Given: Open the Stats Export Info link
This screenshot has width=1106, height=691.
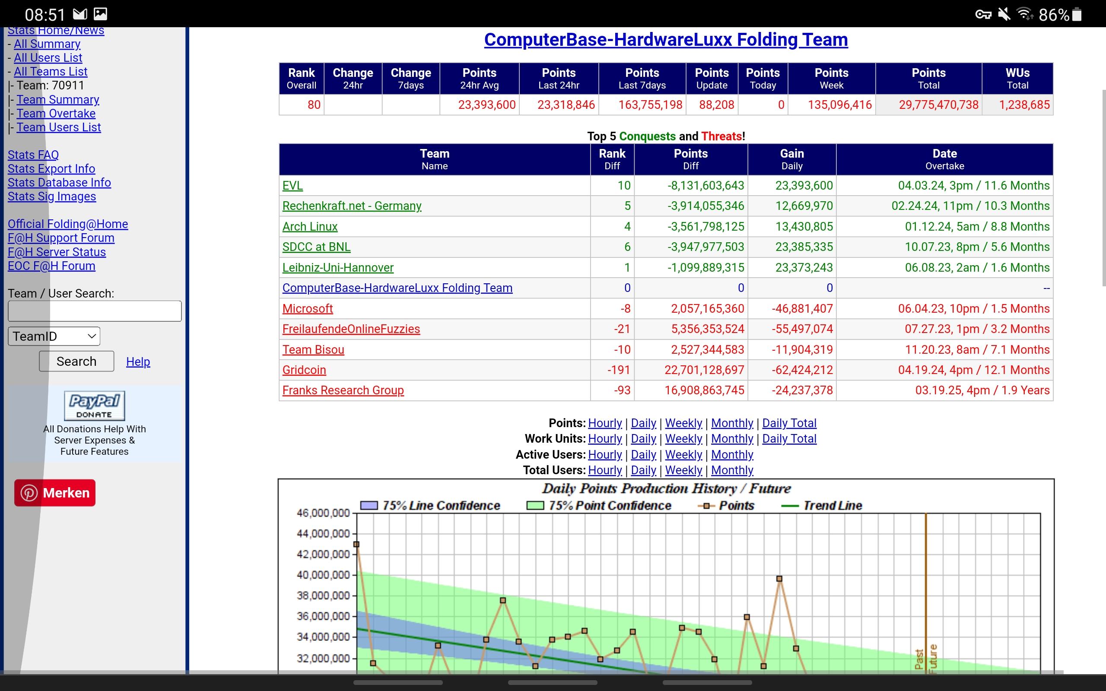Looking at the screenshot, I should click(x=51, y=168).
